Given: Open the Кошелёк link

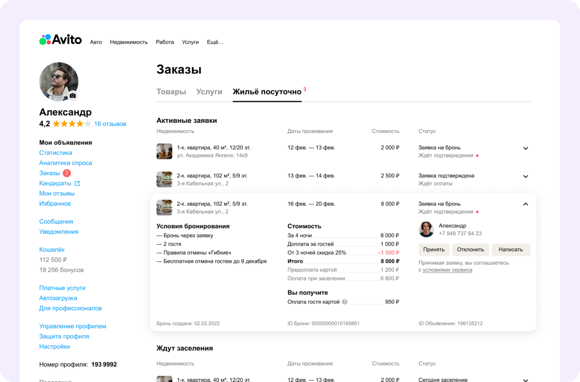Looking at the screenshot, I should 52,250.
